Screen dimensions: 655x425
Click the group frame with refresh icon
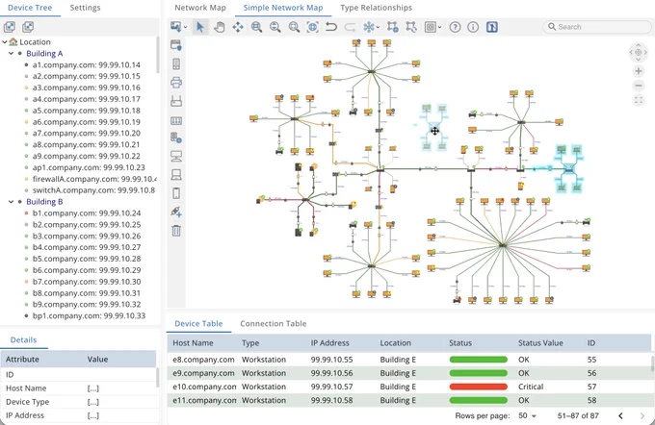(411, 27)
